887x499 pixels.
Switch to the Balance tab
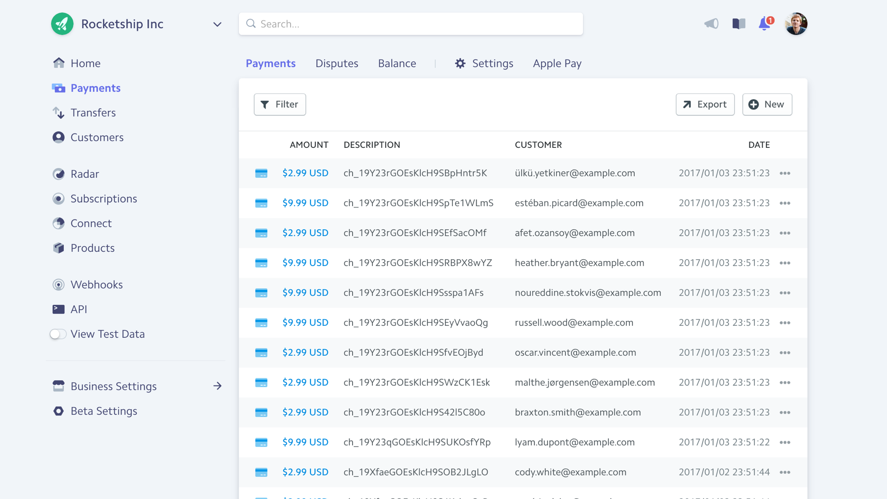click(x=397, y=63)
